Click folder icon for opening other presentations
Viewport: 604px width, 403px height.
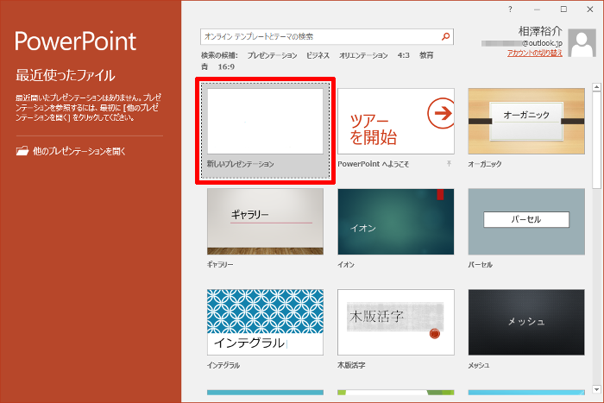tap(22, 151)
